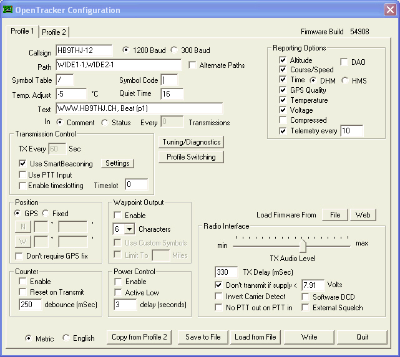Switch to the Profile 2 tab
The height and width of the screenshot is (357, 400).
pos(54,32)
